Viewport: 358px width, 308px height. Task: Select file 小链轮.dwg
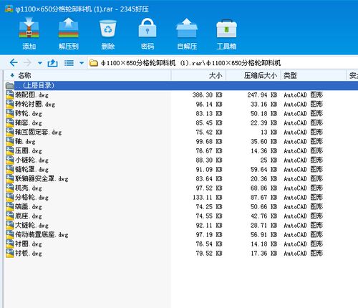(x=32, y=160)
